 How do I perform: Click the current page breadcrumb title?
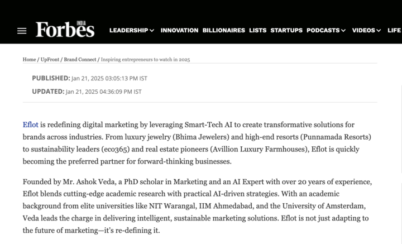coord(145,59)
